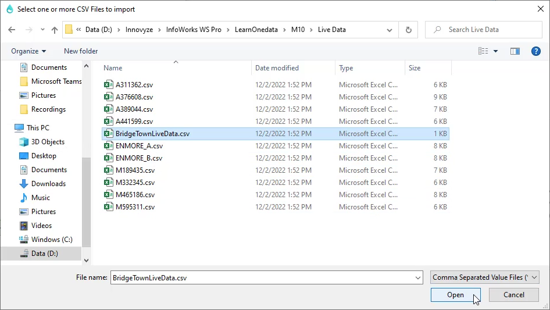Close the import dialog
Screen dimensions: 550x310
(541, 9)
